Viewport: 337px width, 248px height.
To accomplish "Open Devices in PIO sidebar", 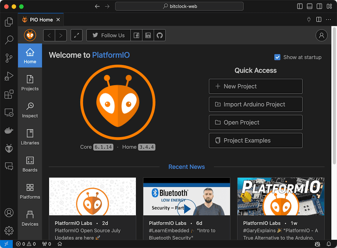I will click(x=30, y=218).
